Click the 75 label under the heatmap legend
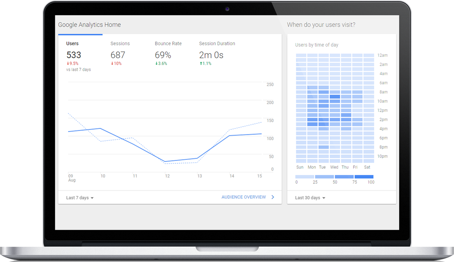The width and height of the screenshot is (454, 262). (x=355, y=182)
